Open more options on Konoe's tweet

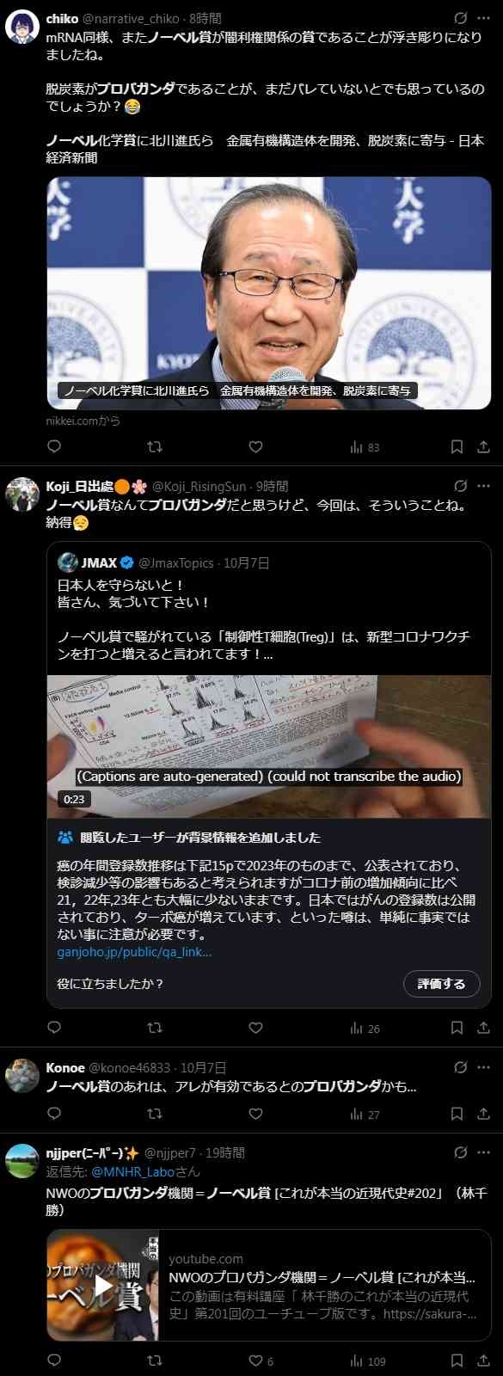coord(483,1067)
